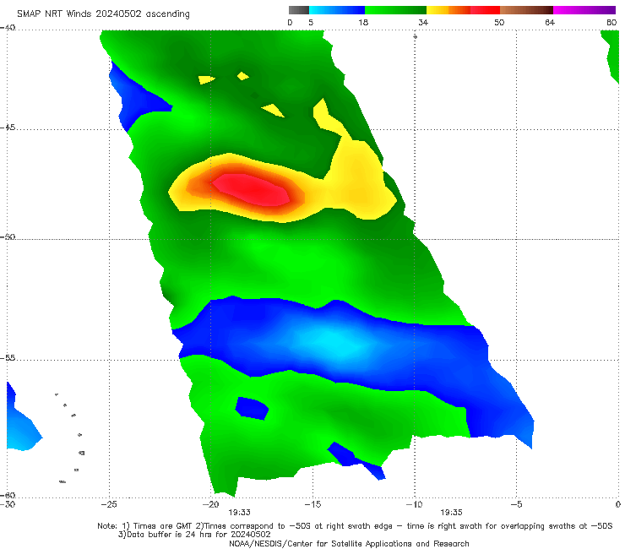Click the colorbar label '50'
This screenshot has width=625, height=549.
coord(499,22)
